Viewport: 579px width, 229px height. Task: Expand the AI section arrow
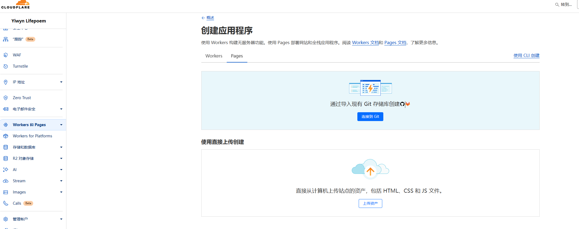pos(61,170)
